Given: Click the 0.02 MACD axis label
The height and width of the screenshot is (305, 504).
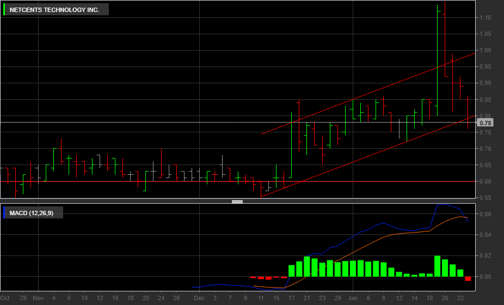Looking at the screenshot, I should (x=485, y=256).
